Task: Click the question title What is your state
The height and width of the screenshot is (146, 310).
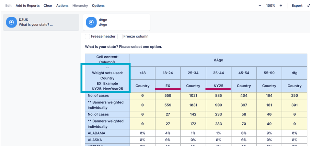Action: coord(123,47)
